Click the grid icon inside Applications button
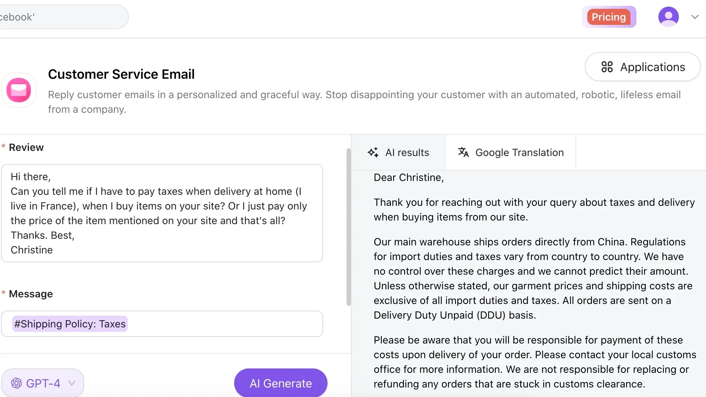 (x=607, y=67)
